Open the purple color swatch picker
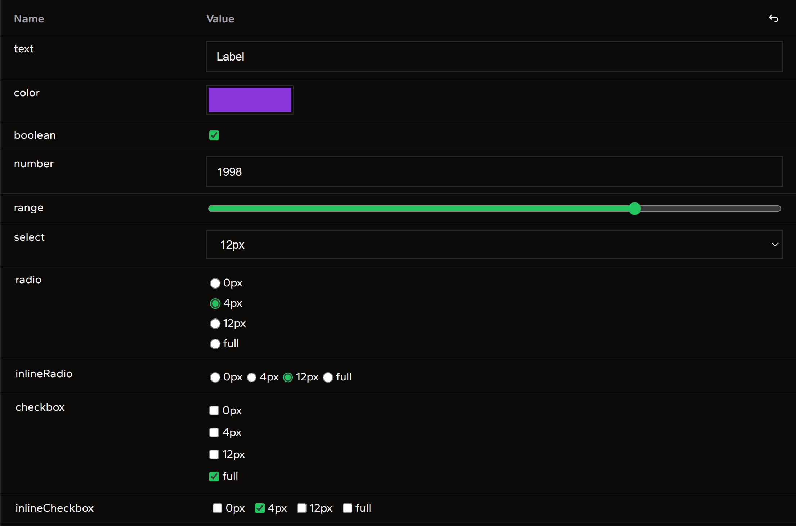This screenshot has width=796, height=526. coord(250,100)
